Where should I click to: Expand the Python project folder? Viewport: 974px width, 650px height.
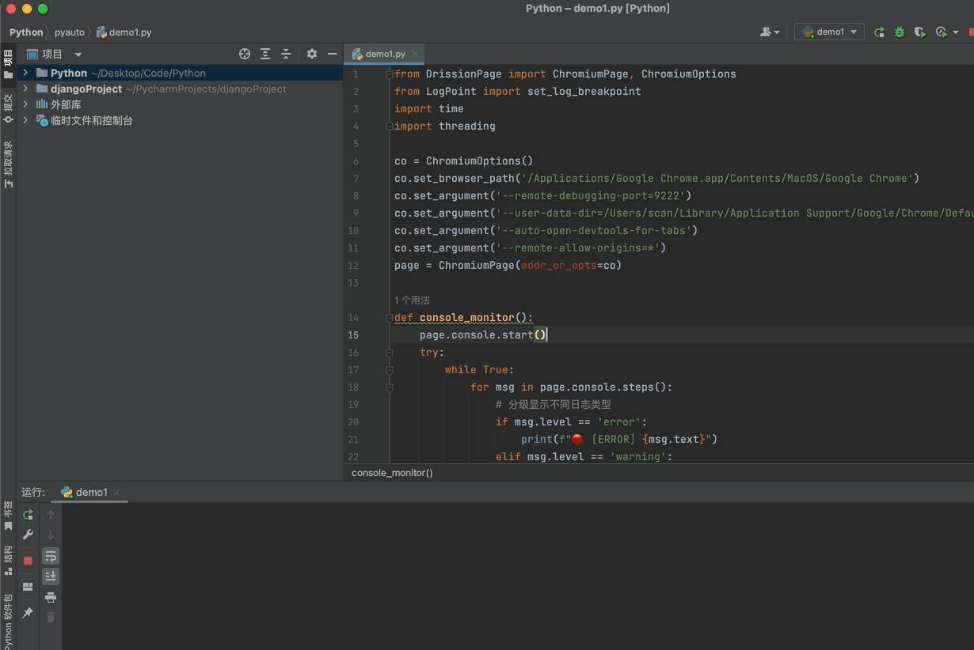(25, 73)
